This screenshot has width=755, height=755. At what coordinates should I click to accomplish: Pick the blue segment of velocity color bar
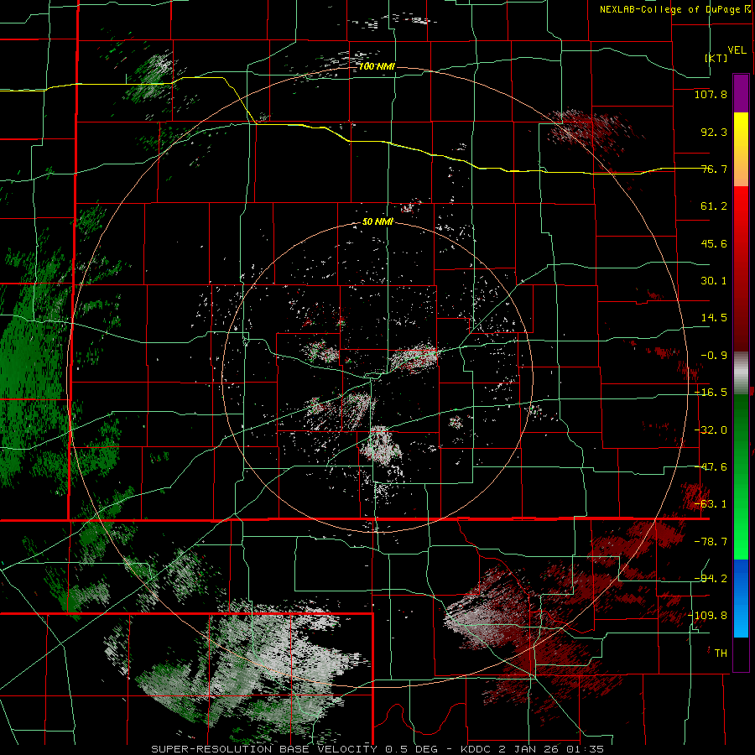[741, 598]
